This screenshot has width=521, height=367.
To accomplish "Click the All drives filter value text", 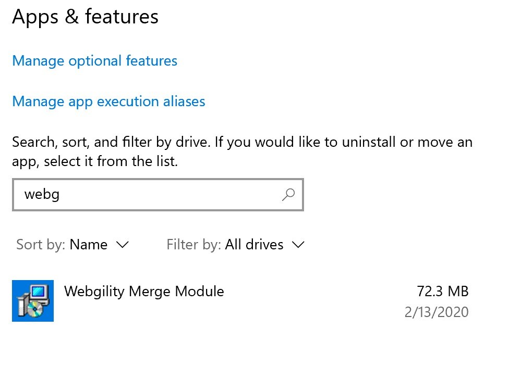I will pos(254,245).
